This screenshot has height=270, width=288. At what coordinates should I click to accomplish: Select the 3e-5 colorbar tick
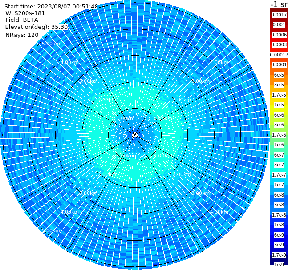tap(279, 85)
